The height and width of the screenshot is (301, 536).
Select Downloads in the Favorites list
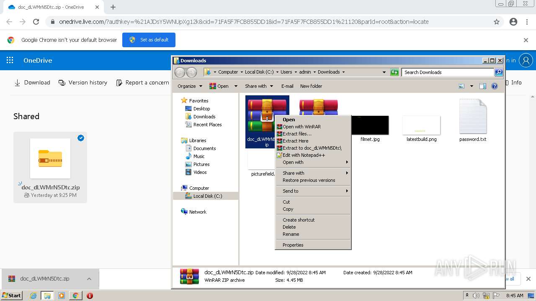point(200,117)
